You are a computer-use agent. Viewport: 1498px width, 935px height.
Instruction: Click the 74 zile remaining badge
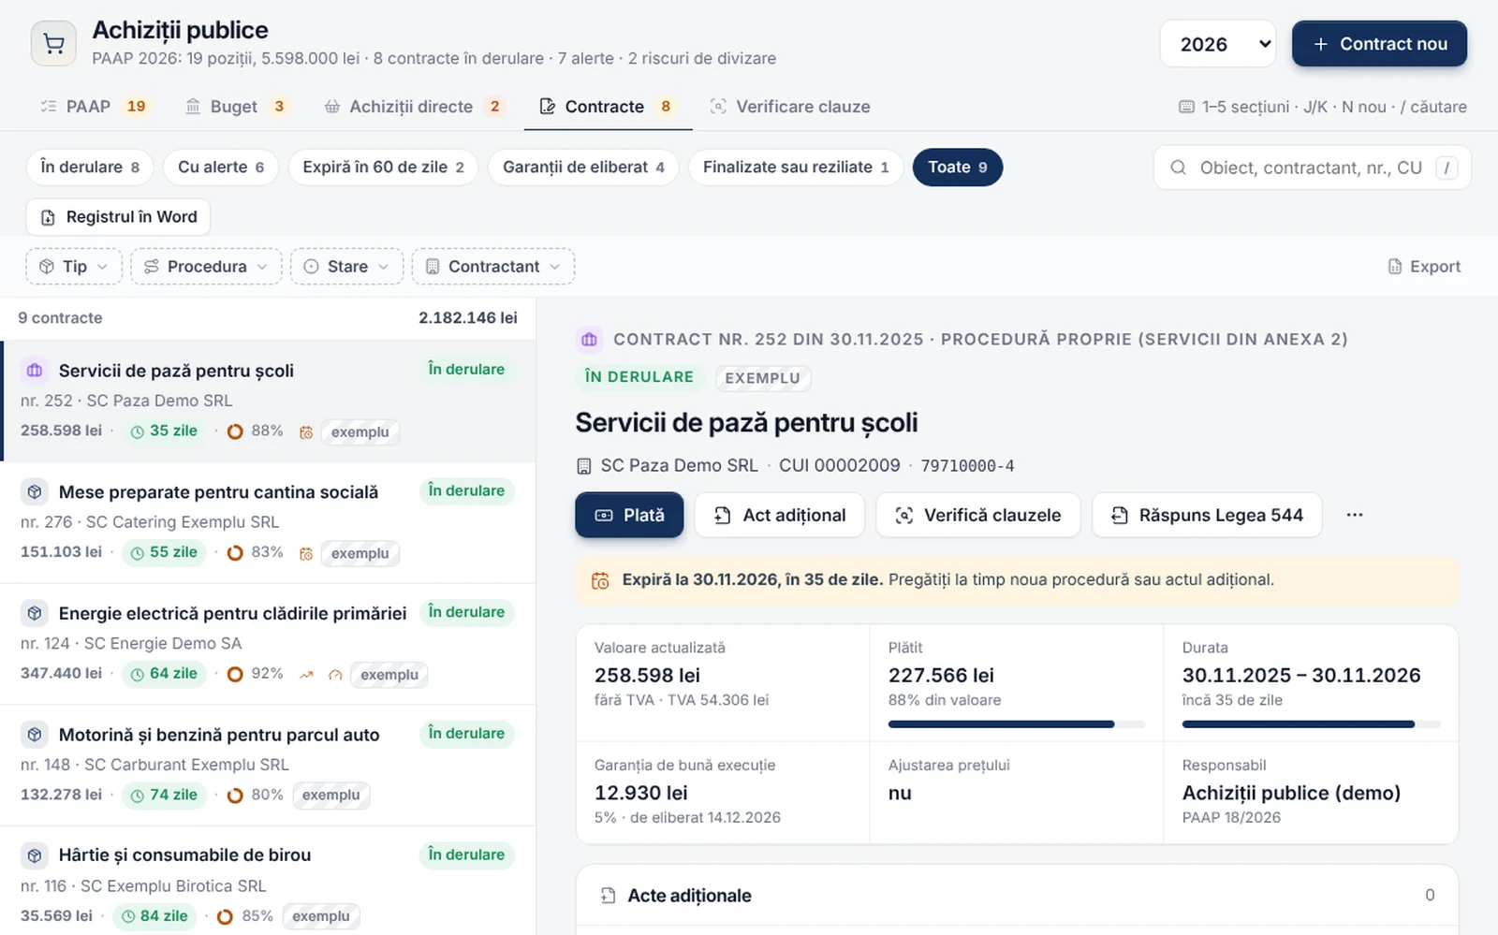[164, 795]
